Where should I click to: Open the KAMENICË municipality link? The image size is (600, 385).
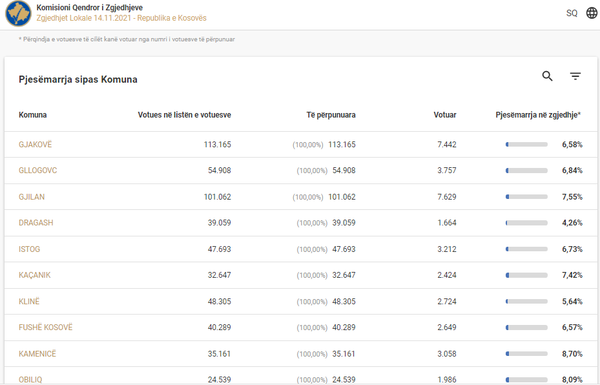coord(37,353)
